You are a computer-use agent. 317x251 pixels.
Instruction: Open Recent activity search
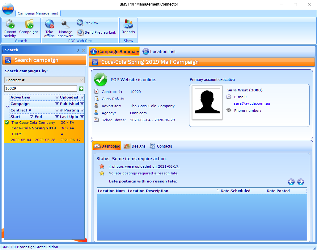point(10,28)
